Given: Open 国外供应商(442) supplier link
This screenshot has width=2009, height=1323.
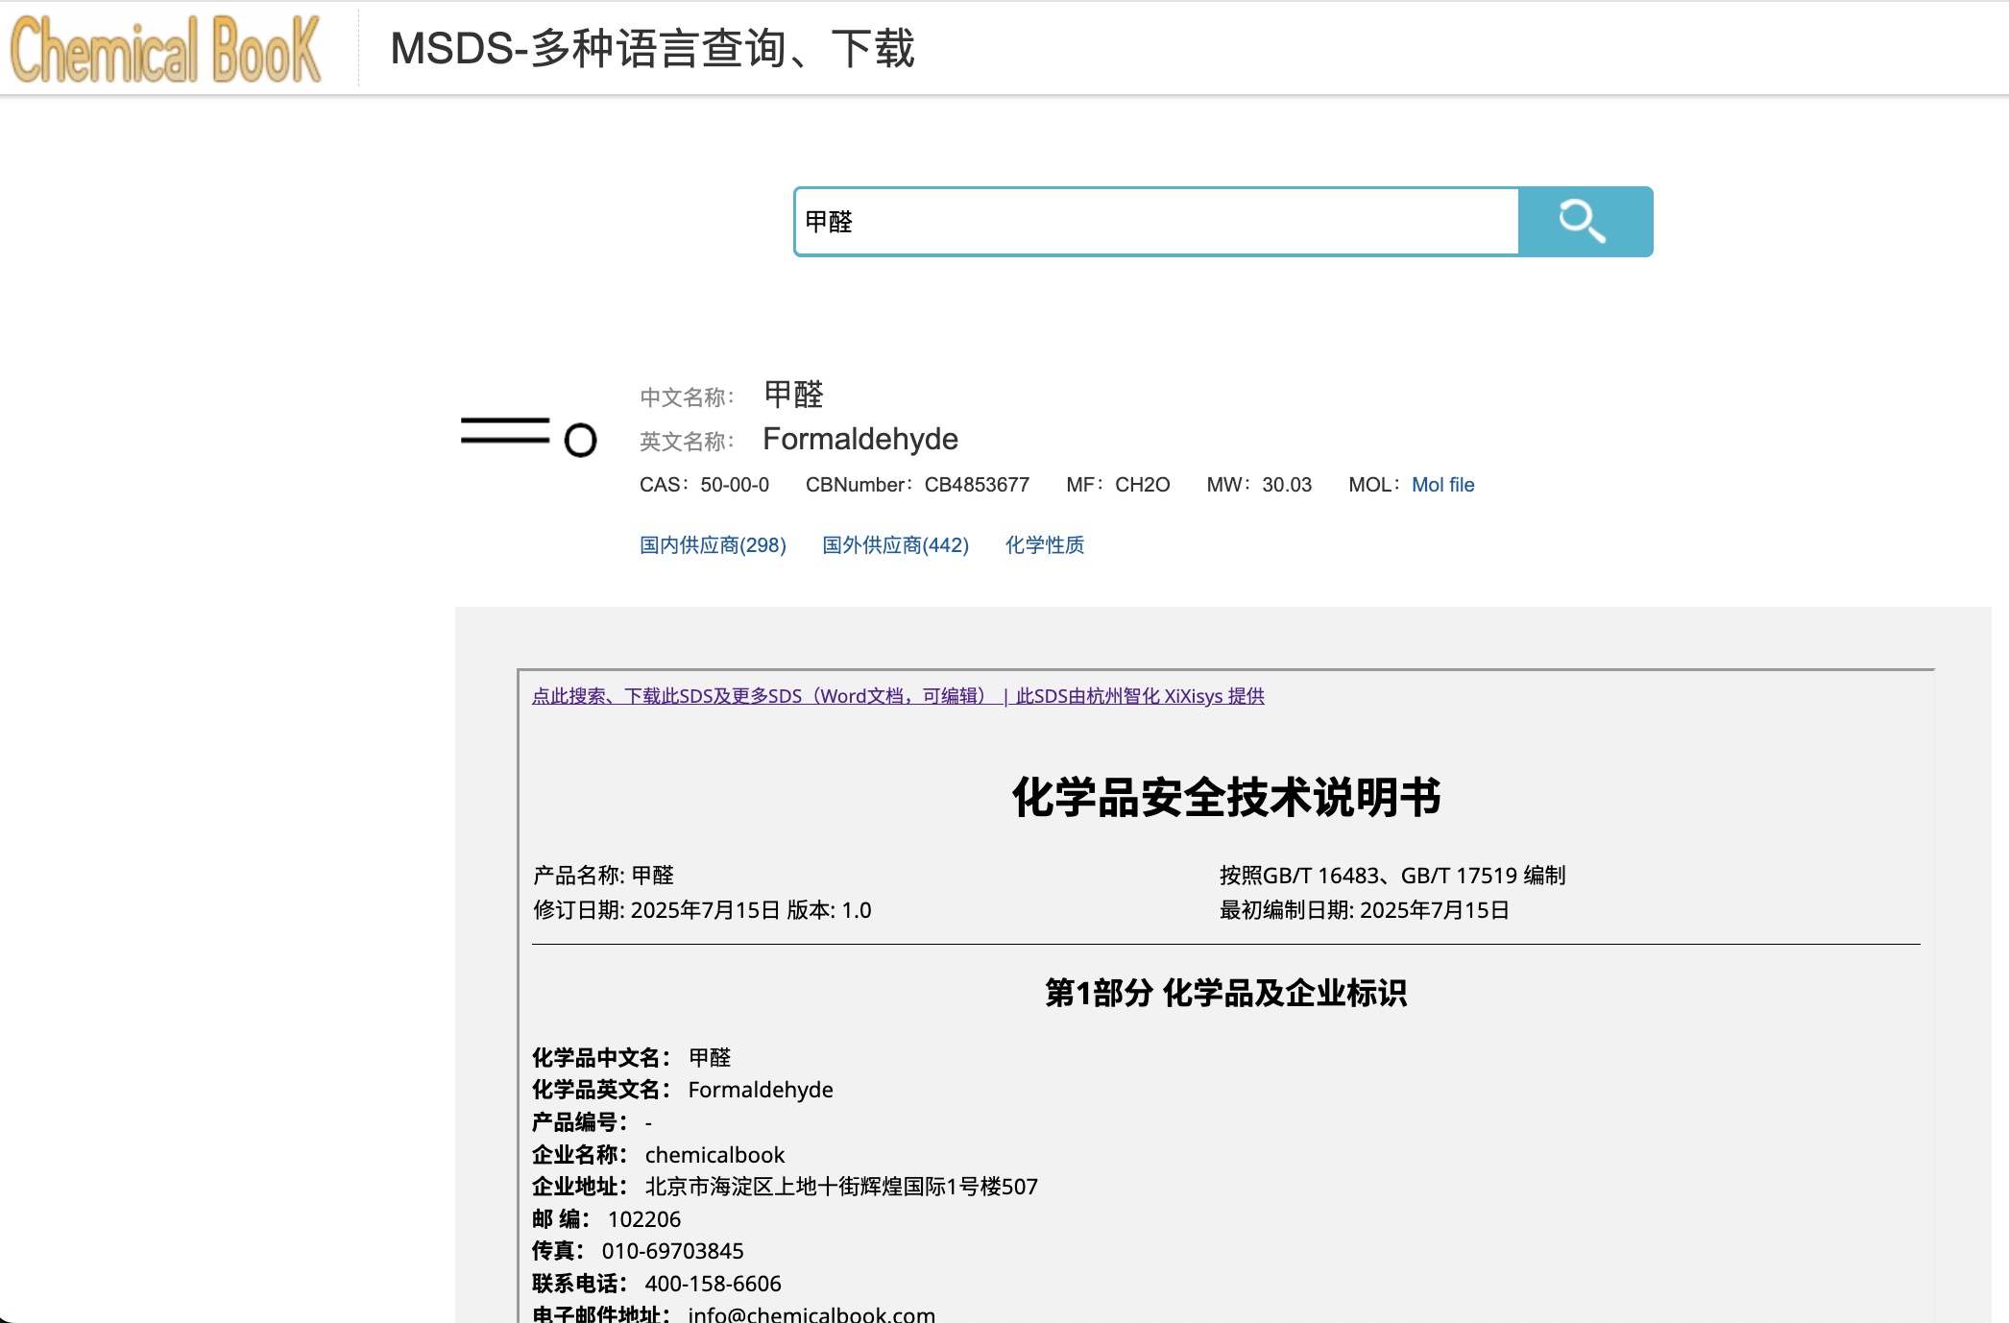Looking at the screenshot, I should [x=895, y=545].
